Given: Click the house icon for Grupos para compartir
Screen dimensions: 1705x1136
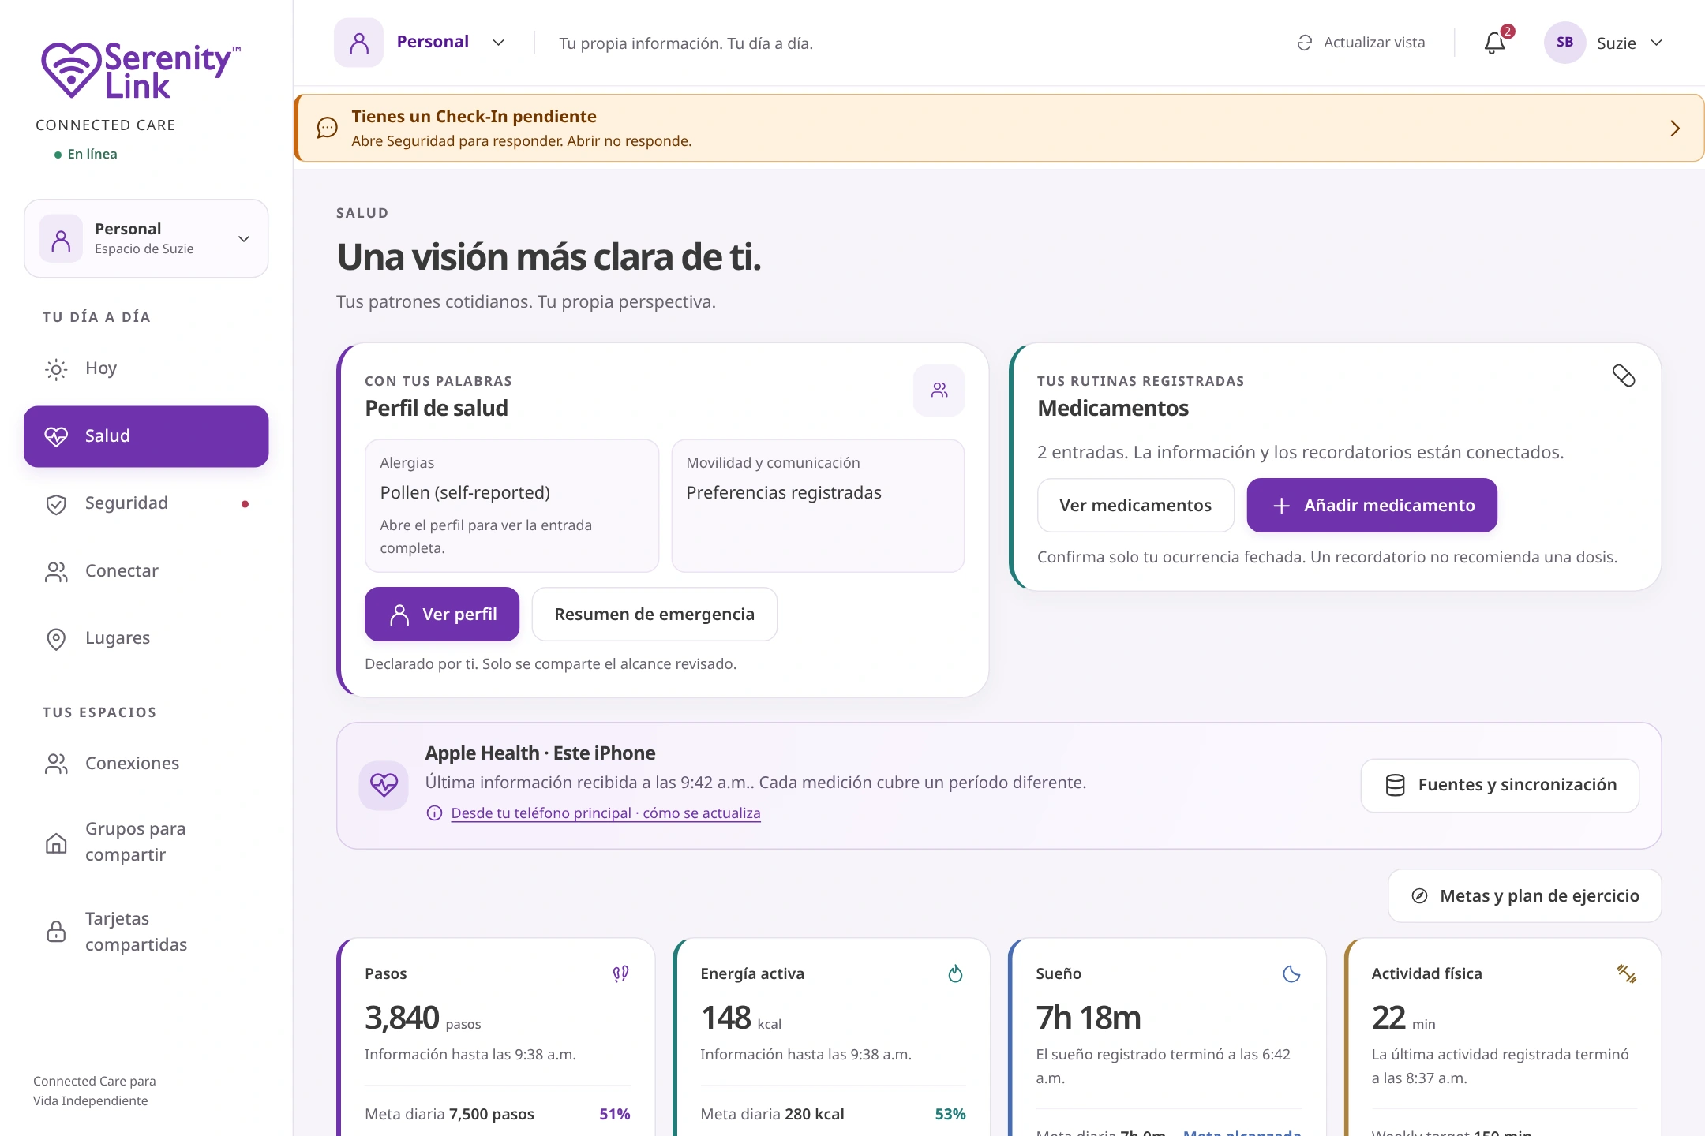Looking at the screenshot, I should click(x=56, y=843).
